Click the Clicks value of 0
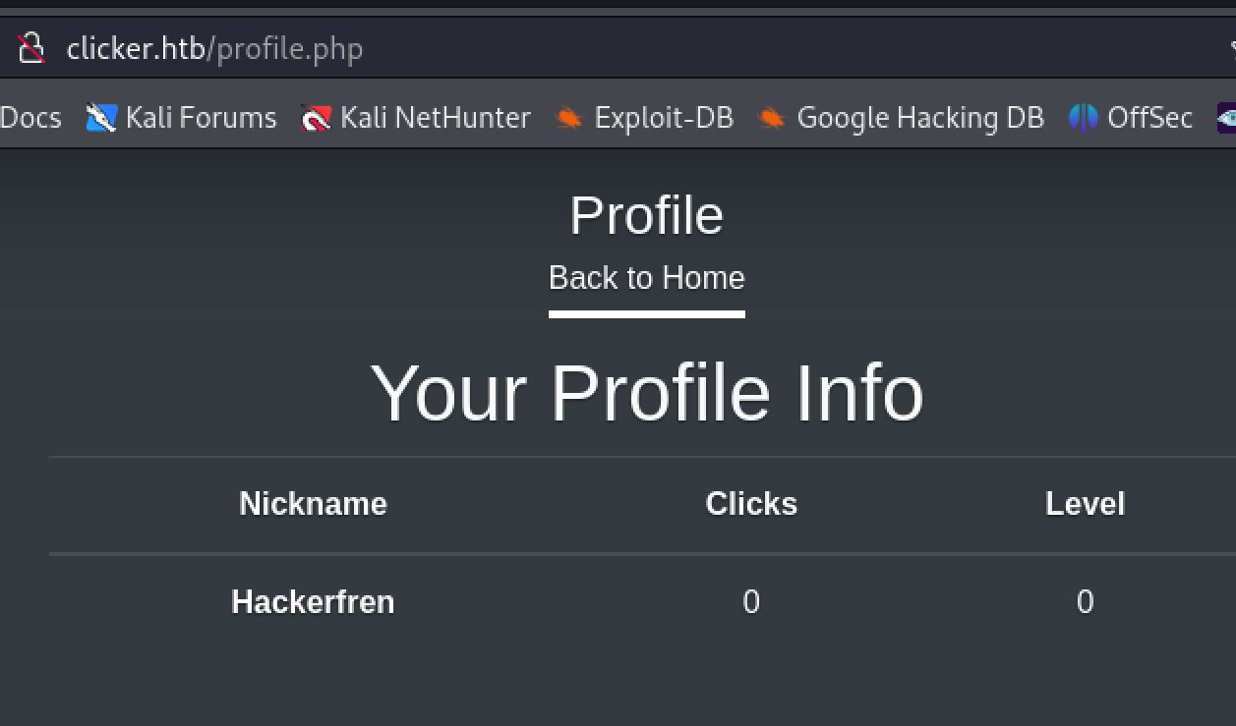Viewport: 1236px width, 726px height. tap(751, 601)
